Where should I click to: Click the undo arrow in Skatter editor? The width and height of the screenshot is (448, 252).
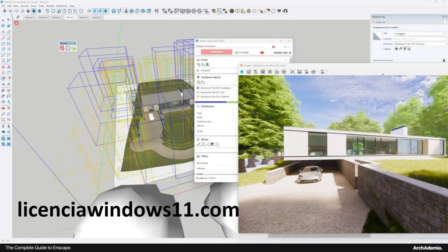285,47
